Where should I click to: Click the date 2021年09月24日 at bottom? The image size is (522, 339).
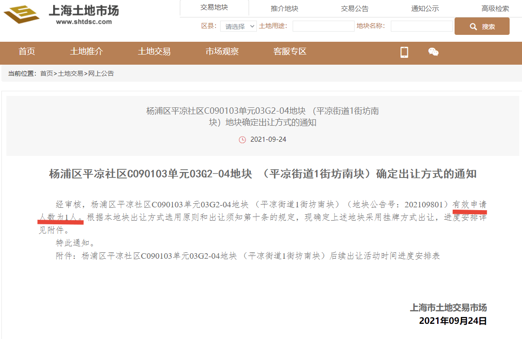[453, 321]
